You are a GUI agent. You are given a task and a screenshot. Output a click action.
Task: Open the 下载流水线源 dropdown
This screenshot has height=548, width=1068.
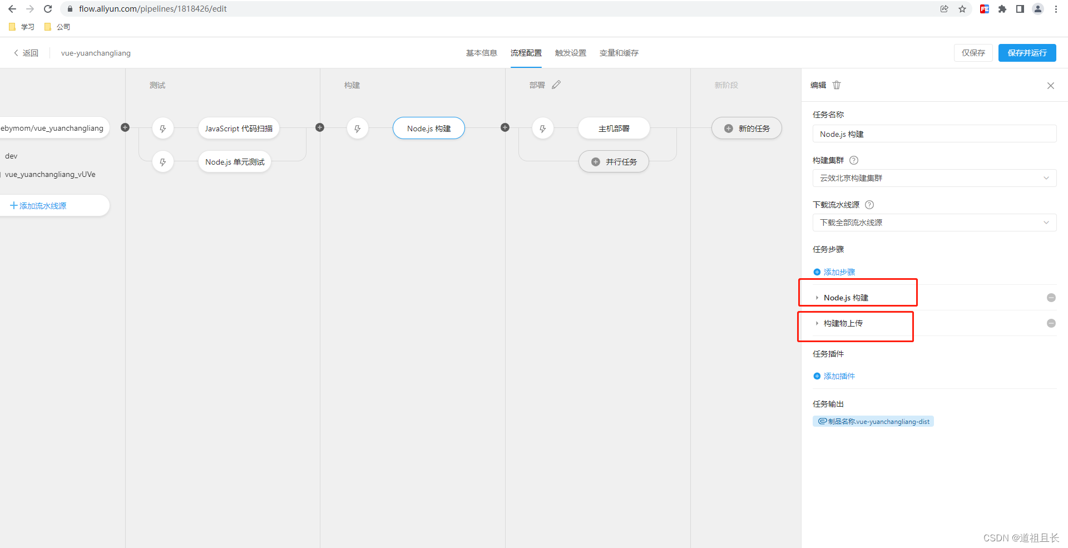click(934, 223)
